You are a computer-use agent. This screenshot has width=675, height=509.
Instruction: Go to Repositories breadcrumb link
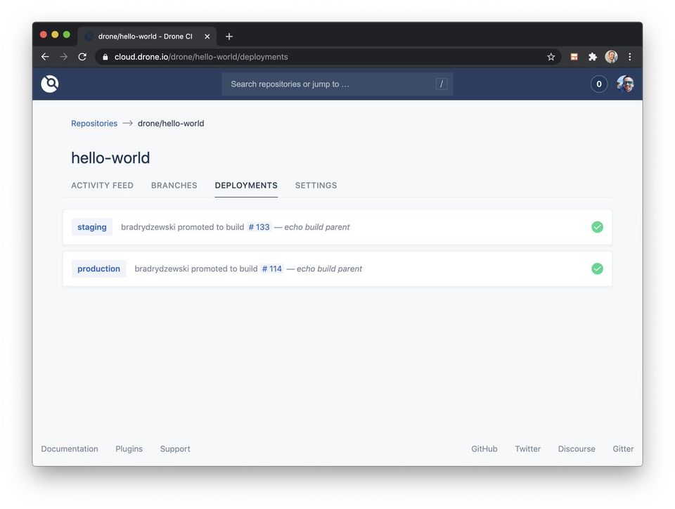94,124
